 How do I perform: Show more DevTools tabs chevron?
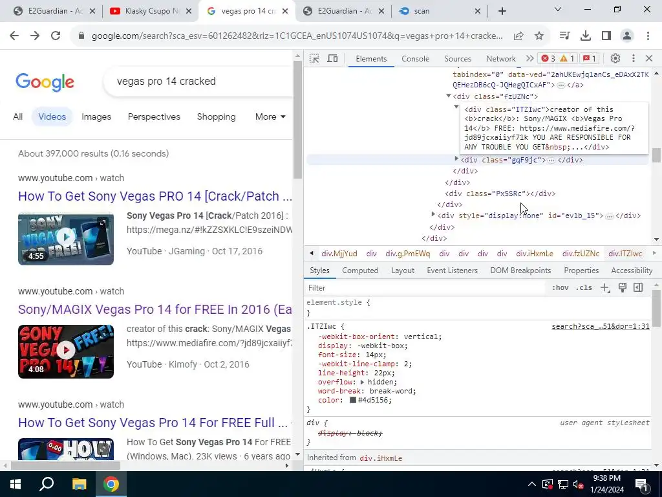tap(529, 58)
